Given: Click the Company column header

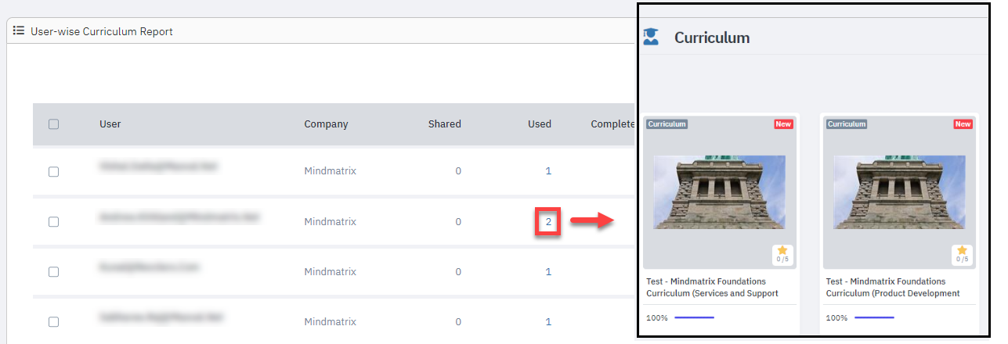Looking at the screenshot, I should 326,124.
